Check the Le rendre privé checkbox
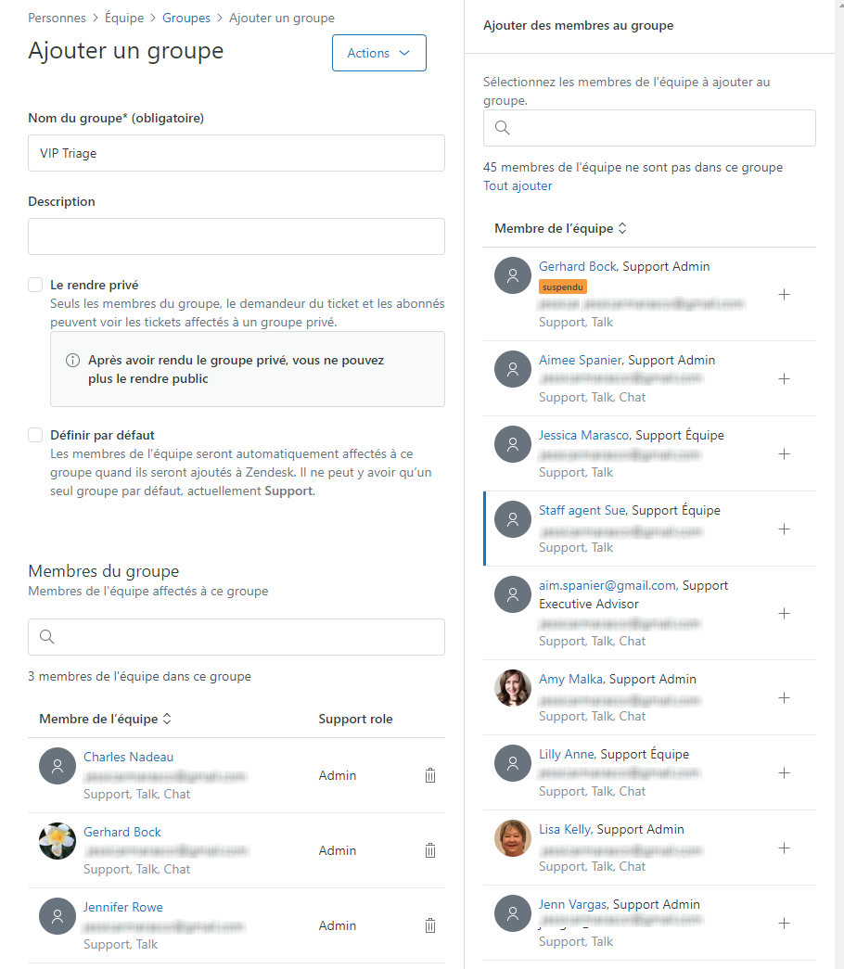Screen dimensions: 844x969 [x=35, y=285]
